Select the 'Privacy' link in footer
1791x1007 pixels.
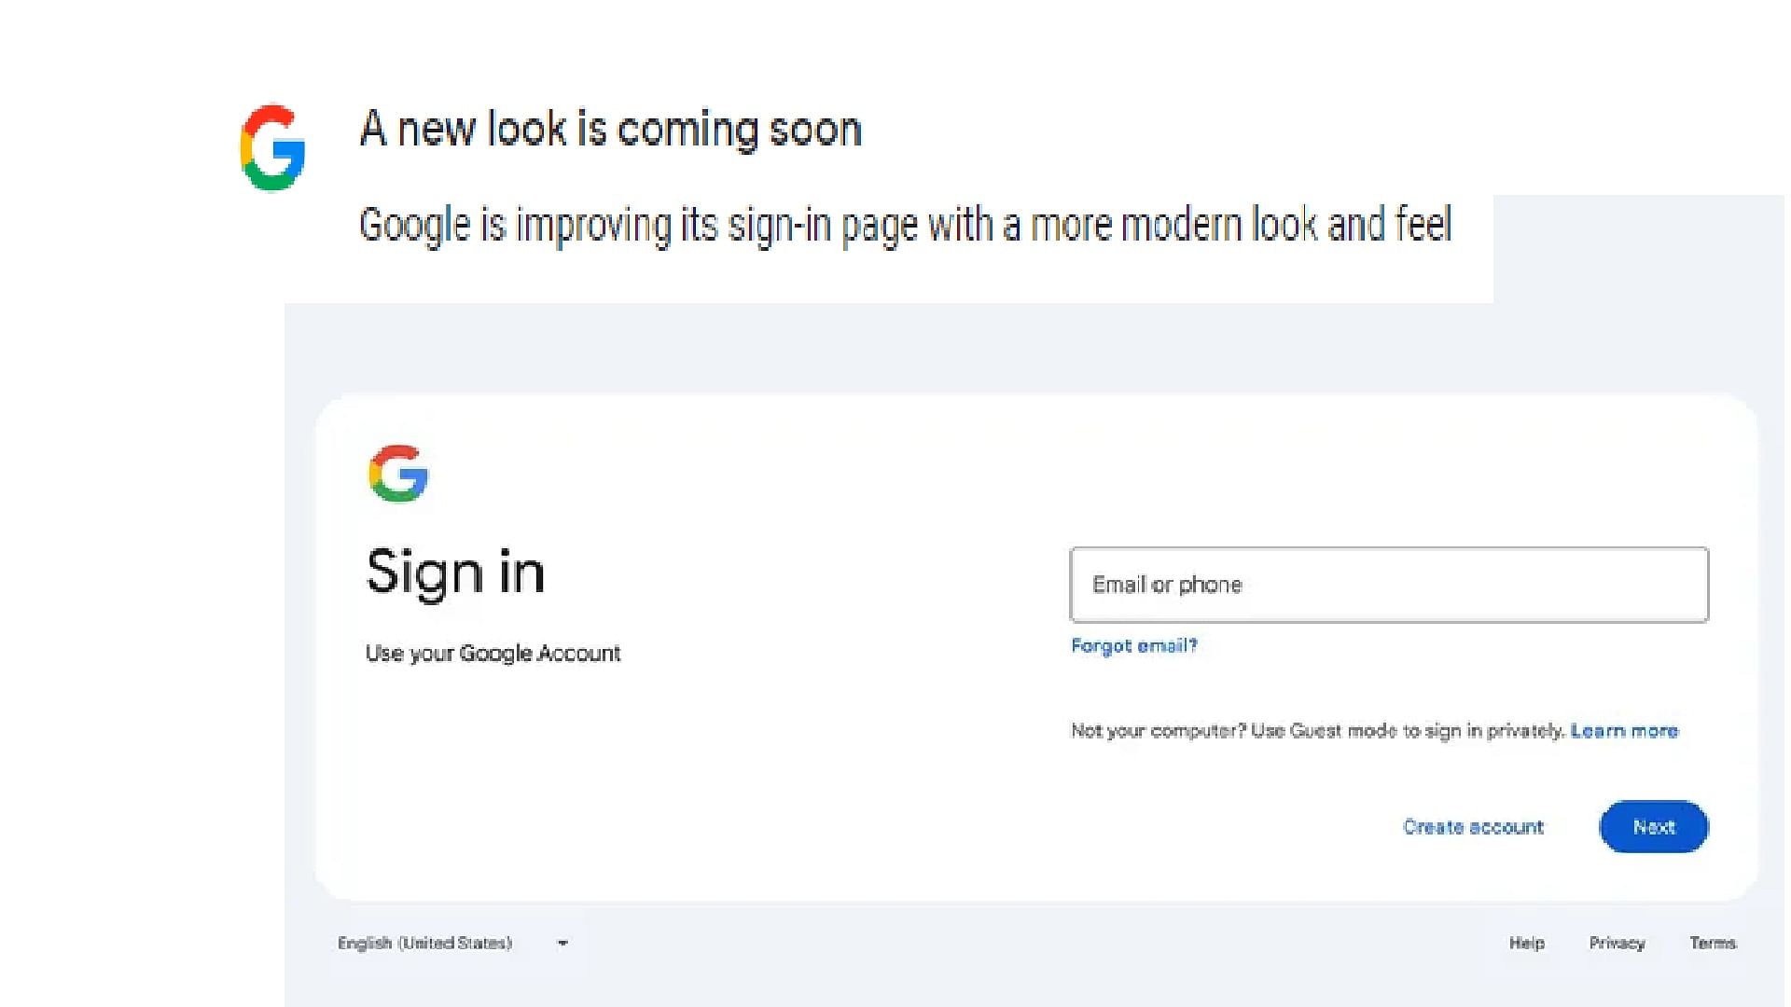(1617, 942)
